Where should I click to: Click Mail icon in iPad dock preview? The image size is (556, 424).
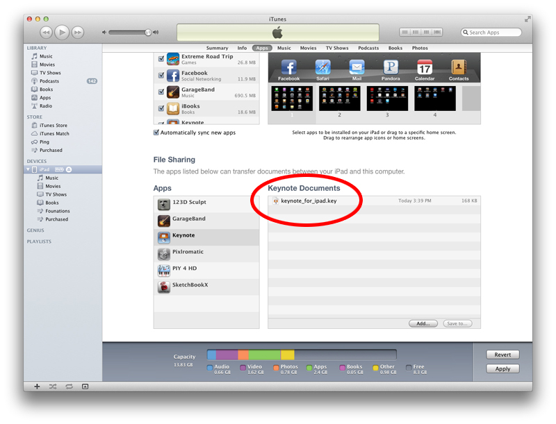pos(357,68)
